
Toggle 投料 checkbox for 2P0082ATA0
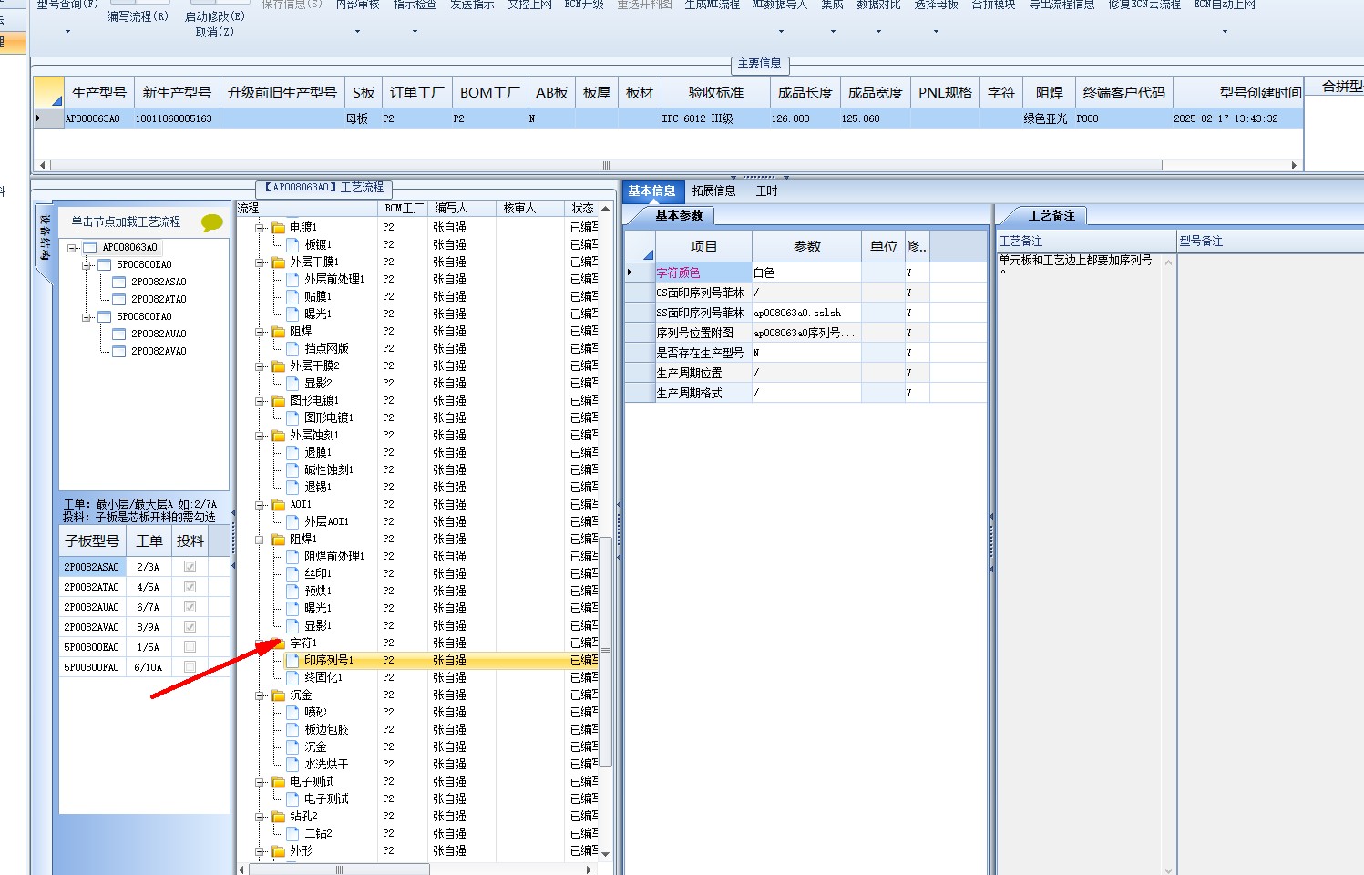click(190, 586)
